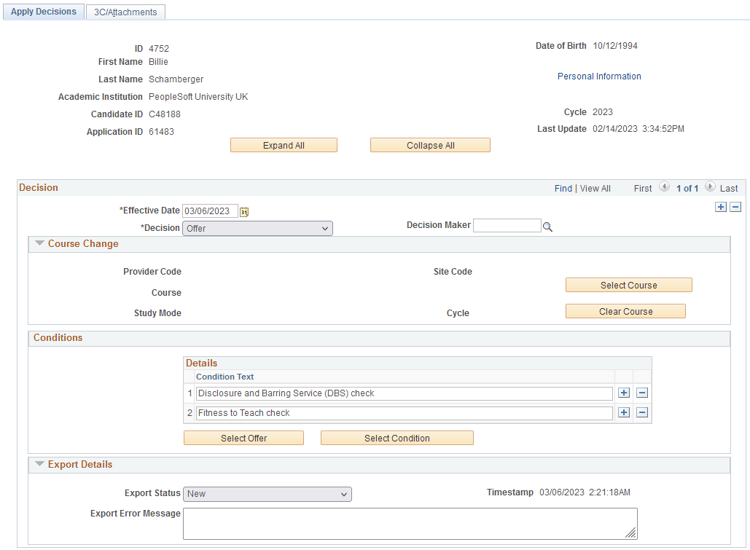Go to previous Decision row arrow

664,186
